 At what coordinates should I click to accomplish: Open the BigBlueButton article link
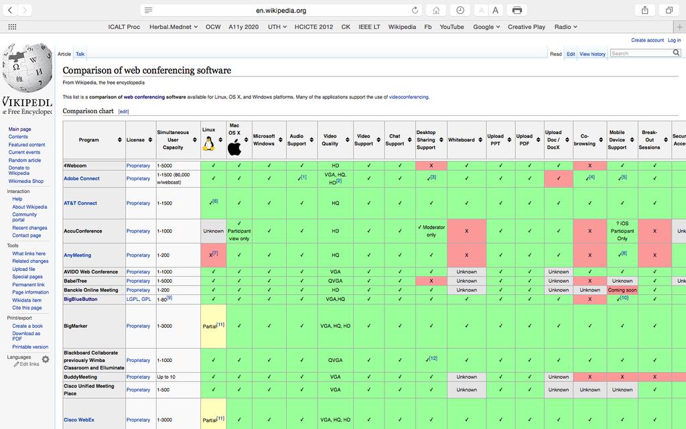pyautogui.click(x=80, y=300)
